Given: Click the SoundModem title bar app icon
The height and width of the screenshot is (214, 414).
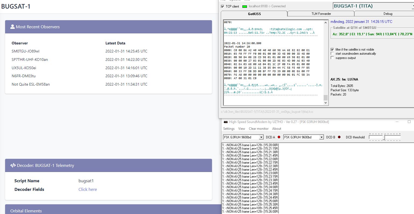Looking at the screenshot, I should (x=226, y=122).
